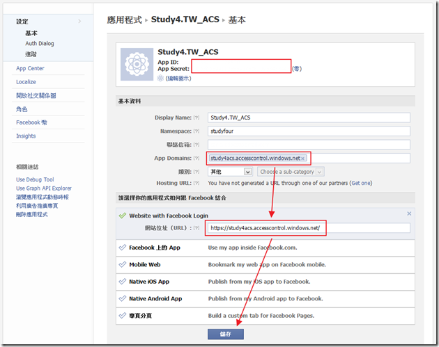The image size is (439, 347).
Task: Click the reset link beside App Secret
Action: (x=297, y=69)
